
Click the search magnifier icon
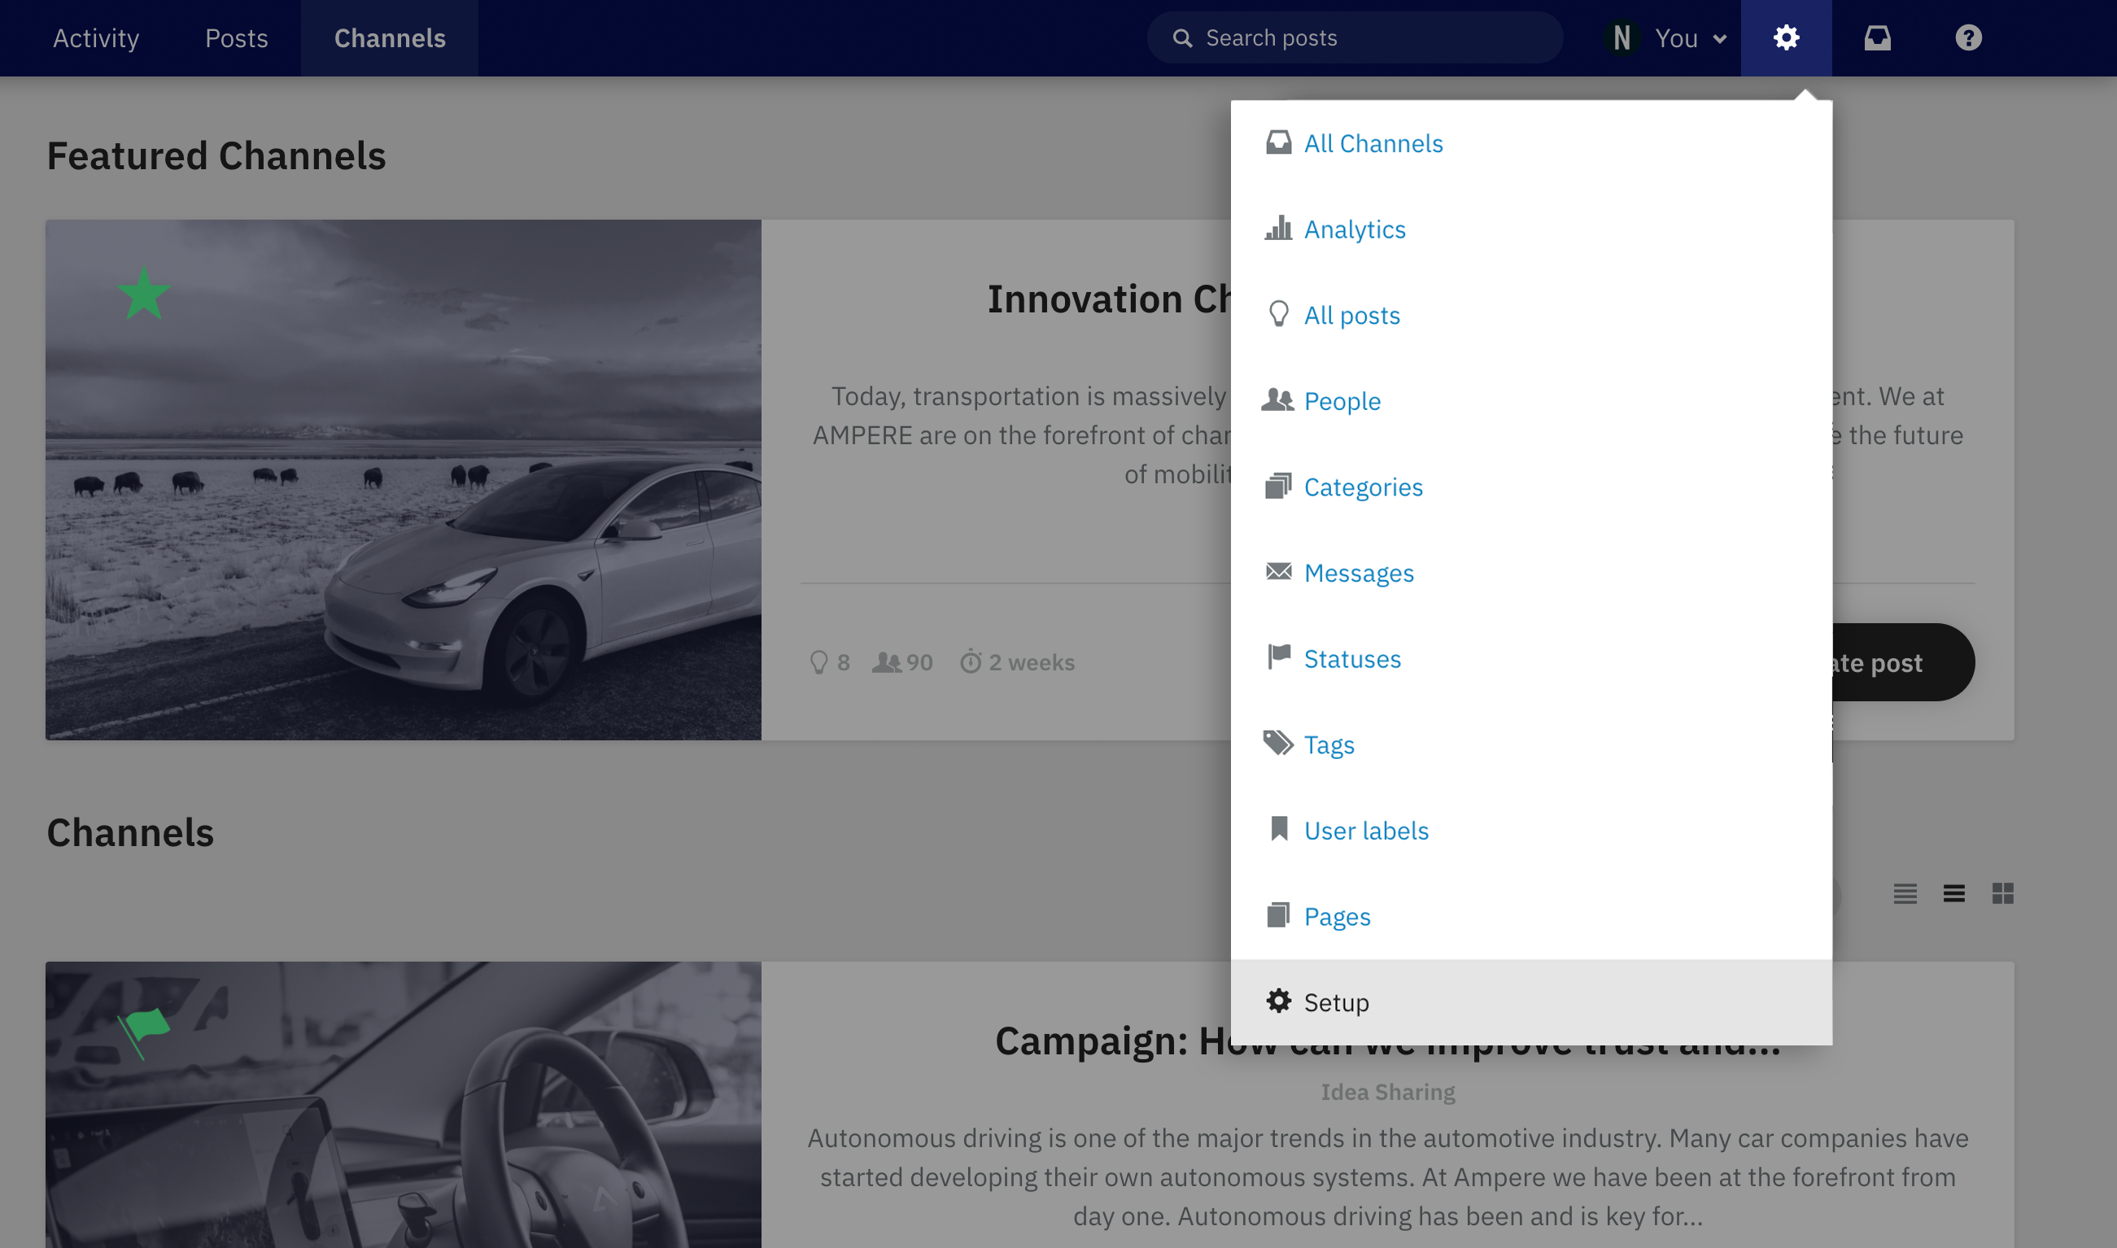[x=1182, y=38]
